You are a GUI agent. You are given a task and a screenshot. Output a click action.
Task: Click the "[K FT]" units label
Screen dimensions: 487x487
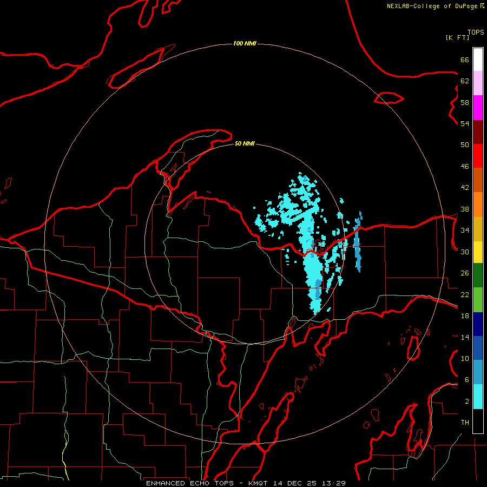tap(457, 37)
